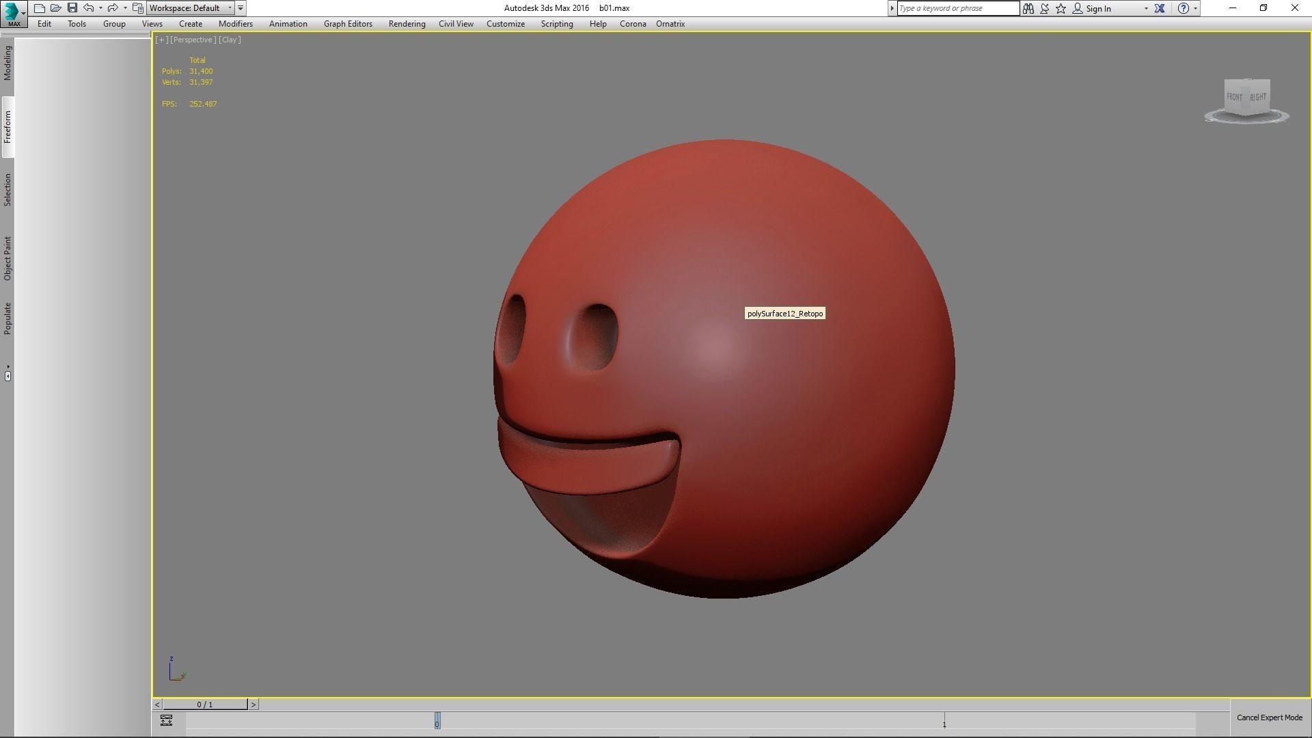Open the 3ds Max application menu logo
The image size is (1312, 738).
13,13
